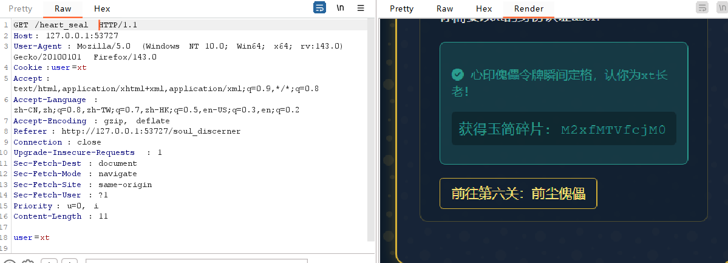Show the response Raw tab
The image size is (728, 263).
[x=444, y=9]
